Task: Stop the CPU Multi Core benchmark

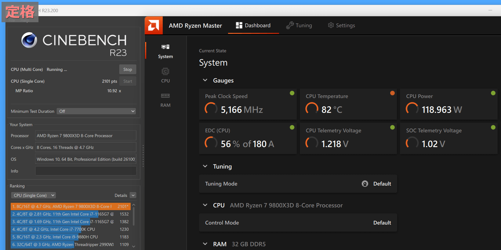Action: [128, 69]
